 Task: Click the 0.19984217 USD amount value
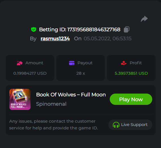point(30,73)
